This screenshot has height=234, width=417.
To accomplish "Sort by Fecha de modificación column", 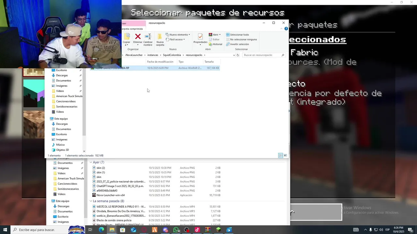I will point(161,62).
